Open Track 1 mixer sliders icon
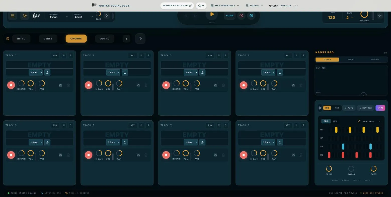The height and width of the screenshot is (197, 391). [61, 85]
